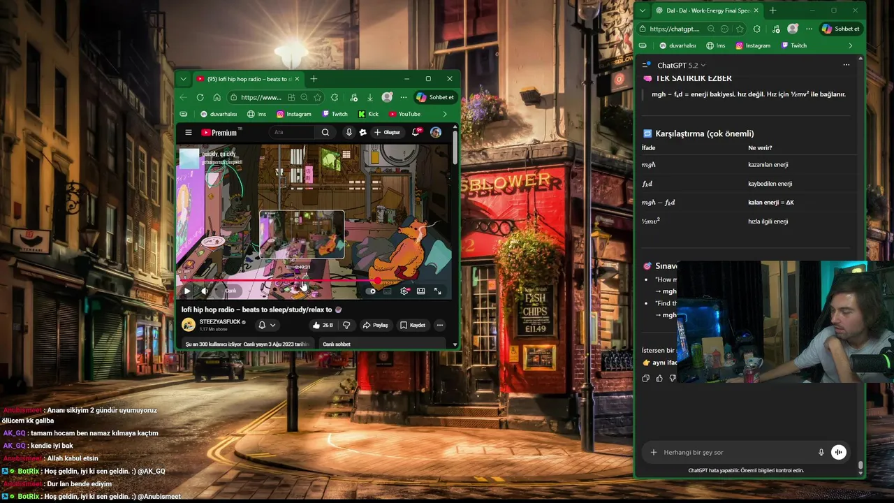This screenshot has height=503, width=894.
Task: Open the channel notification bell dropdown
Action: point(267,325)
